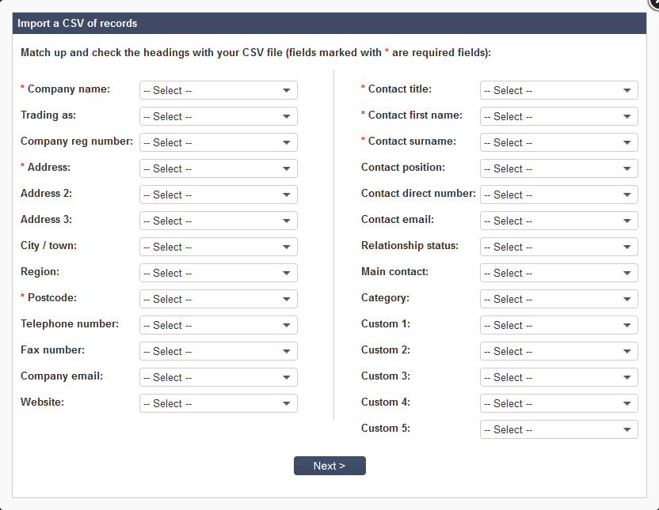Expand the Website select box
Viewport: 659px width, 510px height.
[x=218, y=403]
